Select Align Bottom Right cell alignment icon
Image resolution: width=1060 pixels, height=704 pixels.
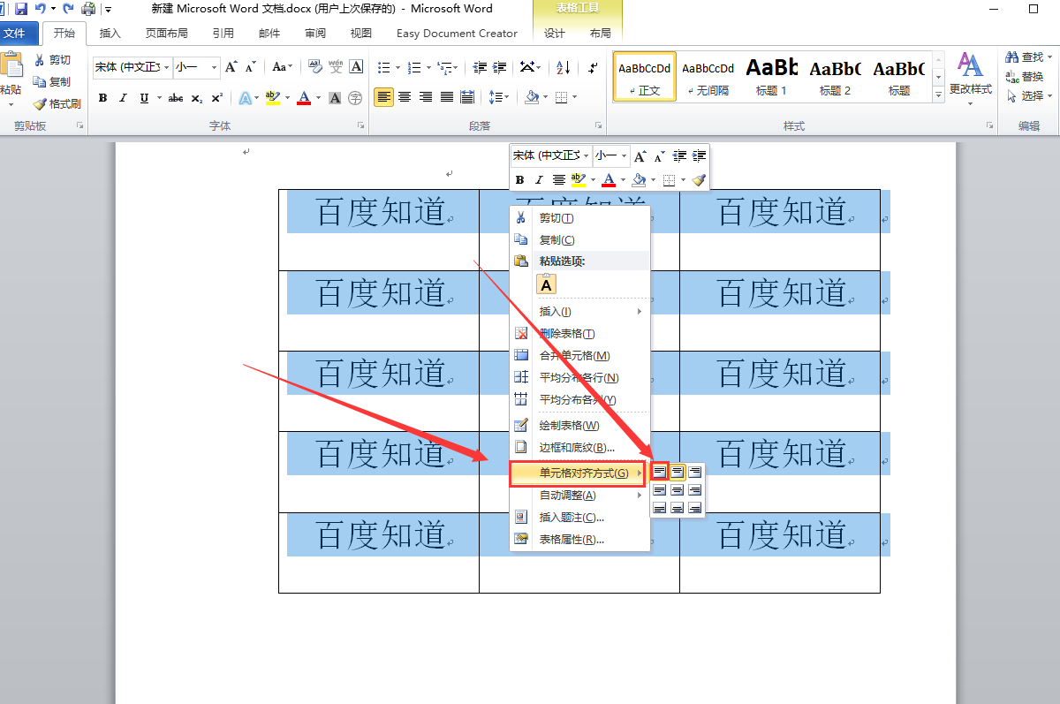(695, 507)
